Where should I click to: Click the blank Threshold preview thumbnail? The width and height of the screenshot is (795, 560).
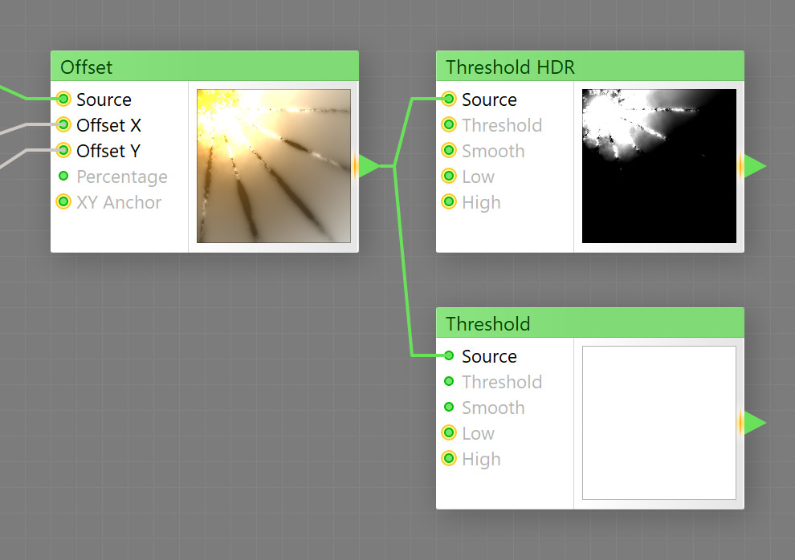tap(659, 423)
